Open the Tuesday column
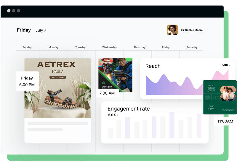This screenshot has width=237, height=163. [x=80, y=47]
